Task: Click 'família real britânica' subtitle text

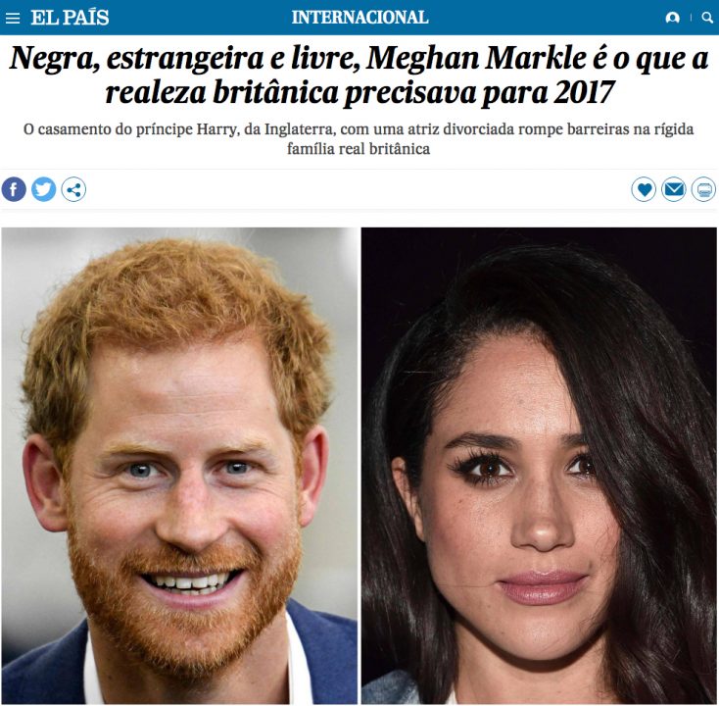Action: (359, 149)
